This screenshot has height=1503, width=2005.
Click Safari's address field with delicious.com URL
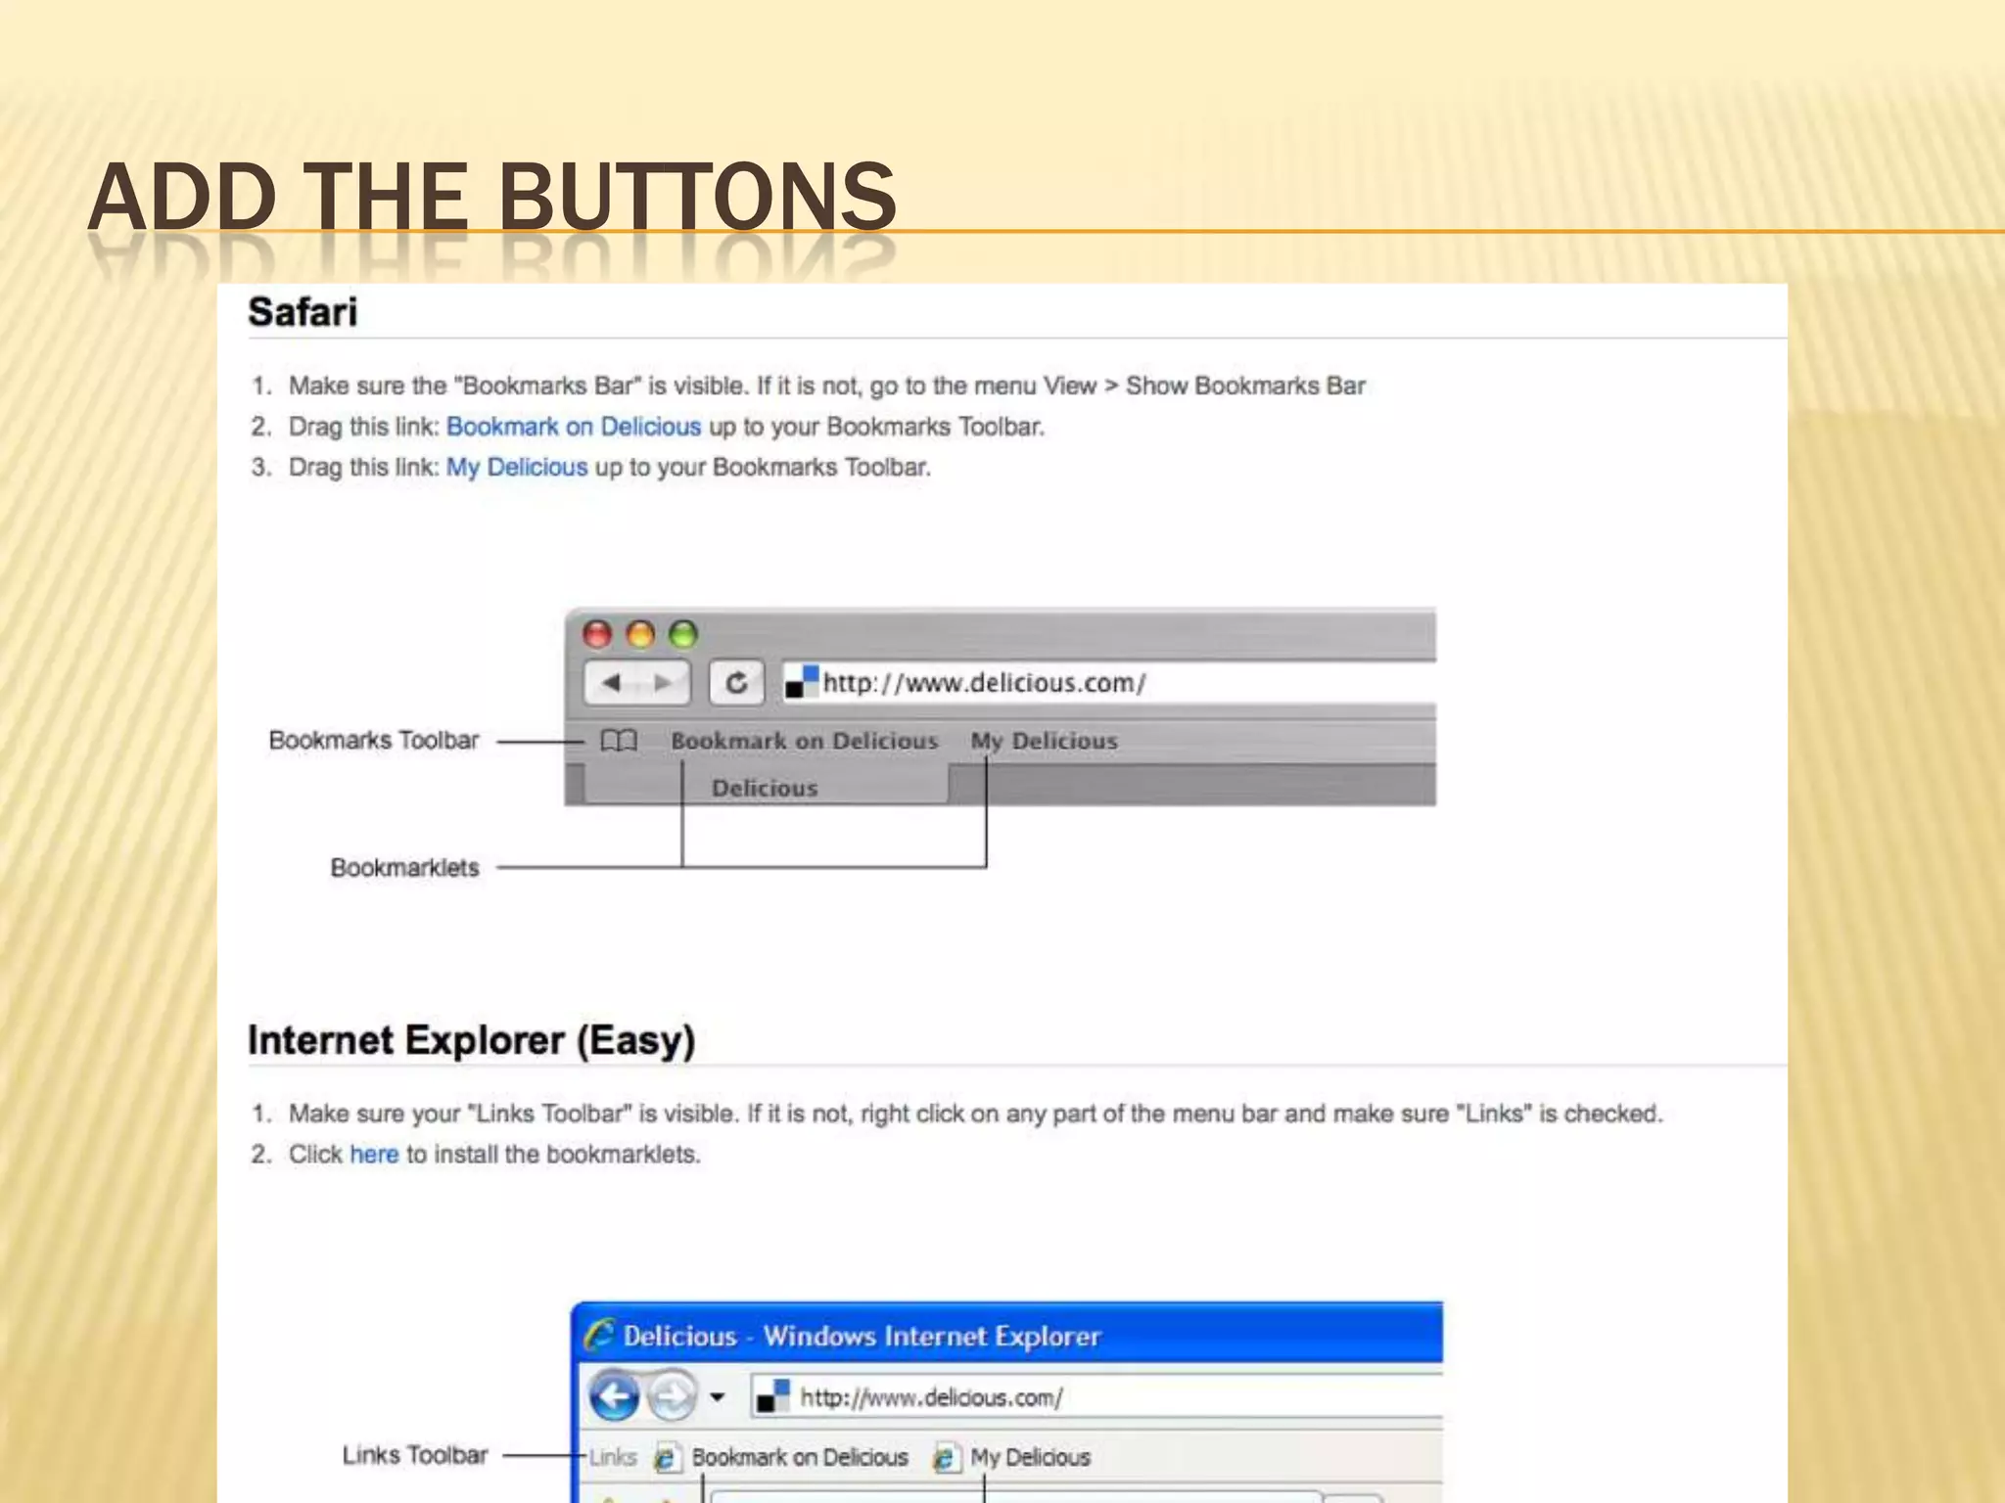pos(1109,682)
